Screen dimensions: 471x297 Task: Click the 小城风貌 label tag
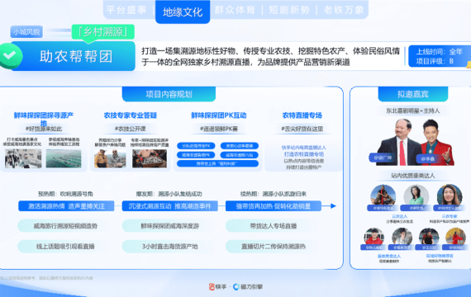click(26, 32)
